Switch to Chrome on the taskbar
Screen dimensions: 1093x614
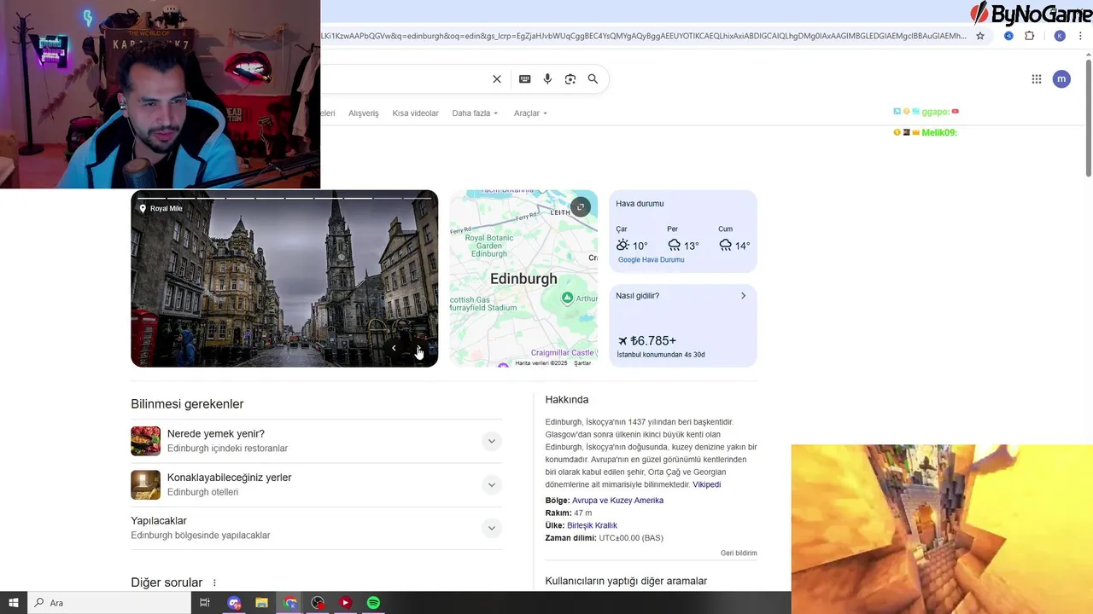coord(290,603)
